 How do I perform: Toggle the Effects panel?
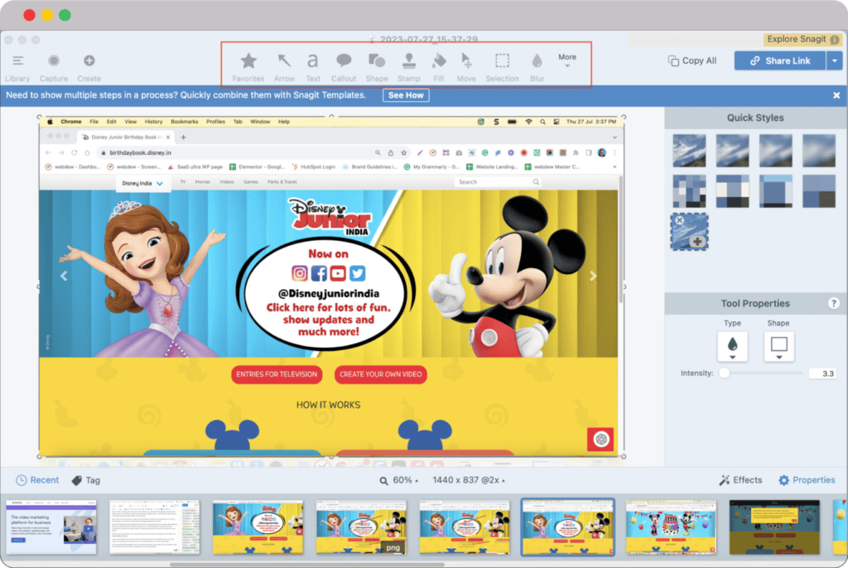(x=740, y=480)
